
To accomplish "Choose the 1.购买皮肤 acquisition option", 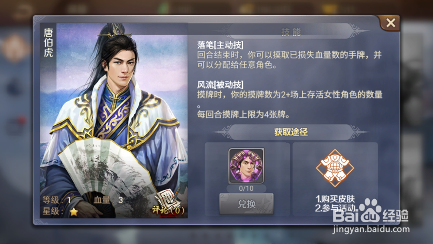I will [335, 199].
